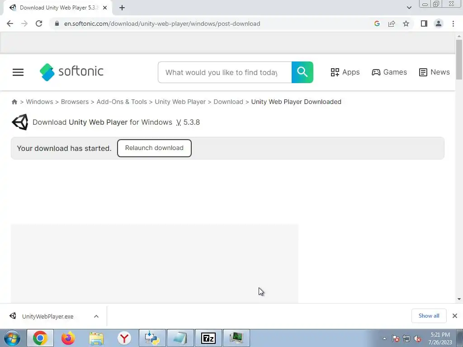Open downloaded UnityWebPlayer.exe file
The height and width of the screenshot is (347, 463).
[47, 316]
